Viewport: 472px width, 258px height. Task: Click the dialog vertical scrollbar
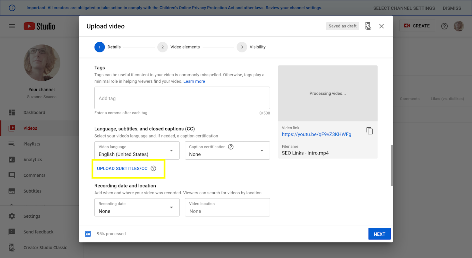pyautogui.click(x=392, y=165)
